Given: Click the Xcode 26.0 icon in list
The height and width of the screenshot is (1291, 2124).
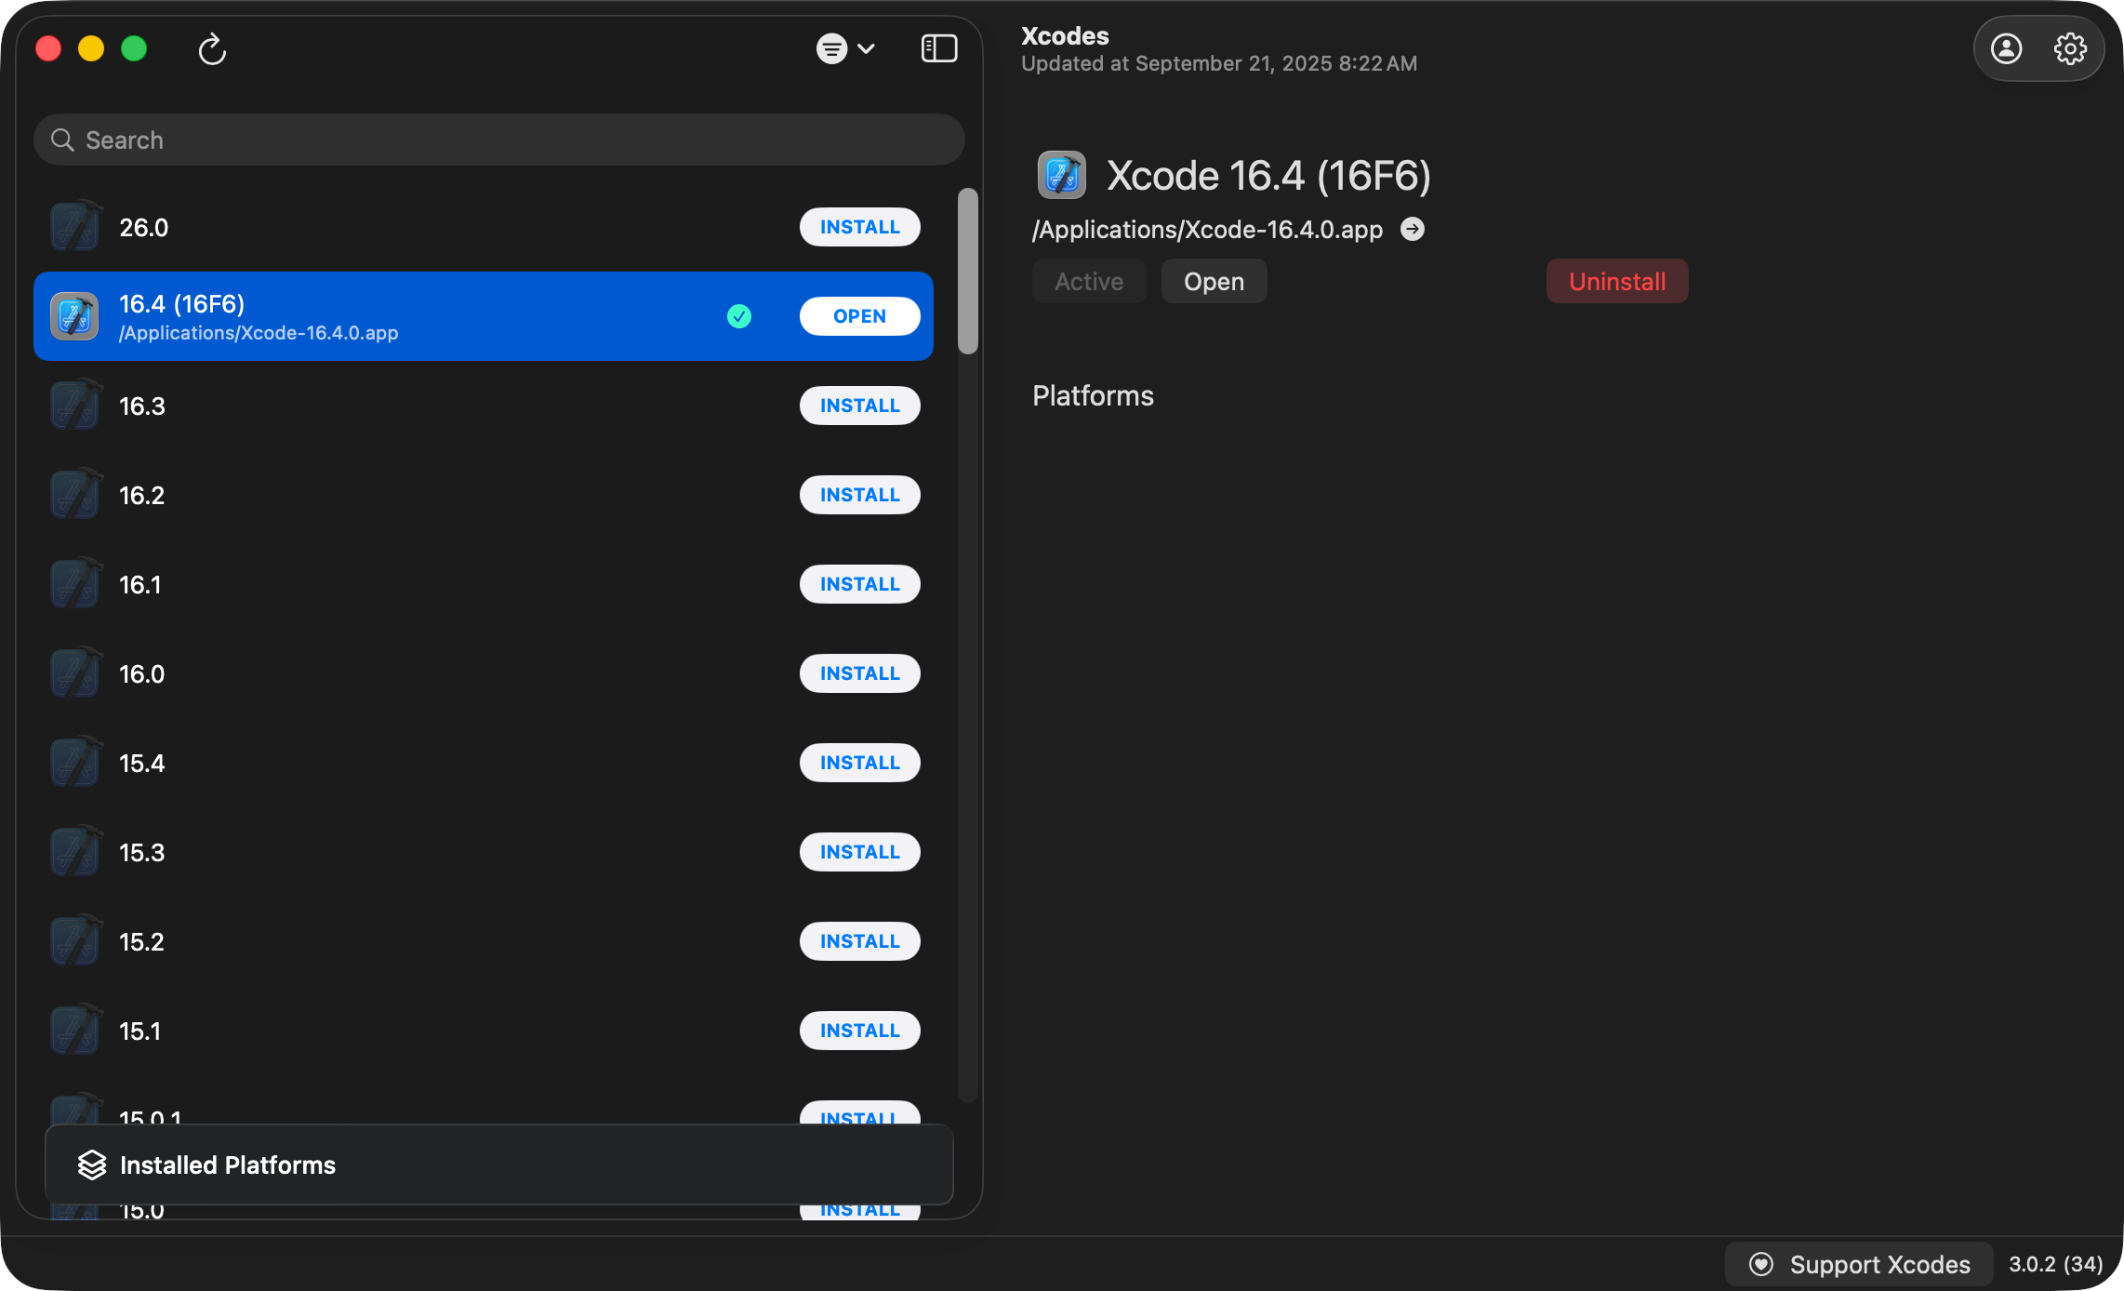Looking at the screenshot, I should pyautogui.click(x=74, y=227).
